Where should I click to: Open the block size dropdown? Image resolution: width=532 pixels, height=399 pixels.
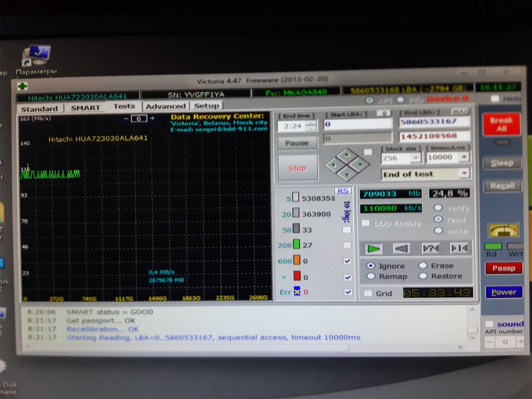pyautogui.click(x=415, y=157)
